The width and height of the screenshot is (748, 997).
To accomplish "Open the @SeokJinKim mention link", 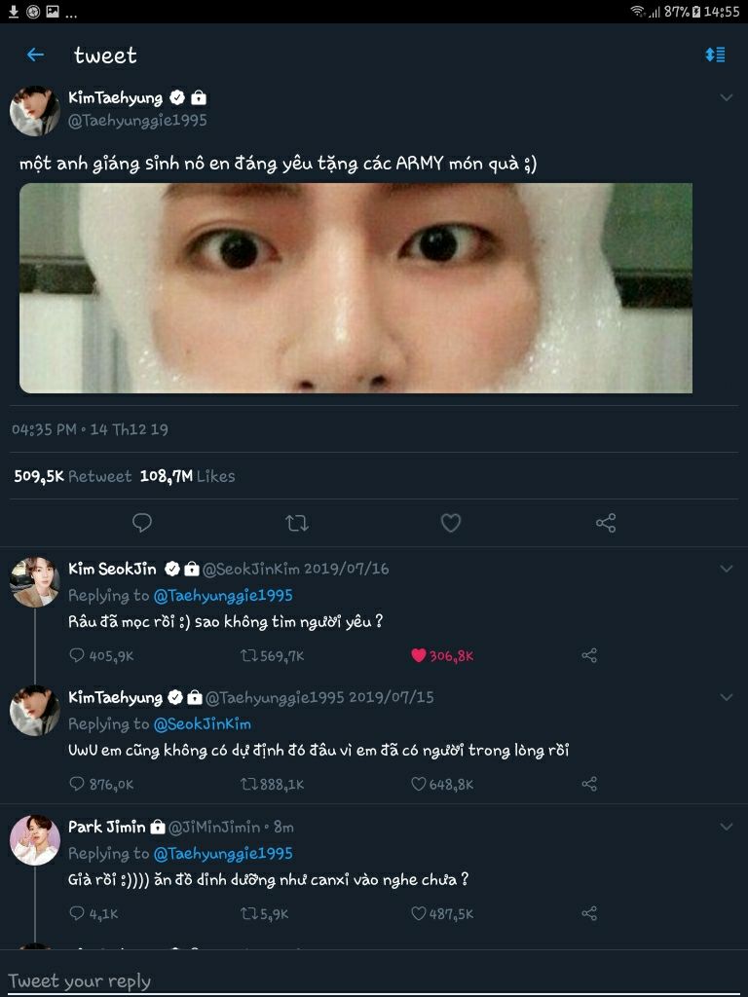I will 202,724.
